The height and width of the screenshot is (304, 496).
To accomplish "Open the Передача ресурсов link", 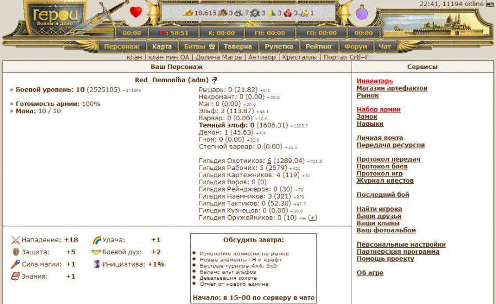I will pos(391,145).
